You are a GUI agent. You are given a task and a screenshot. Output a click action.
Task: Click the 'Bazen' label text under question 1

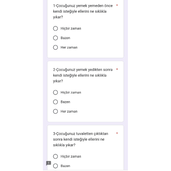coord(65,38)
